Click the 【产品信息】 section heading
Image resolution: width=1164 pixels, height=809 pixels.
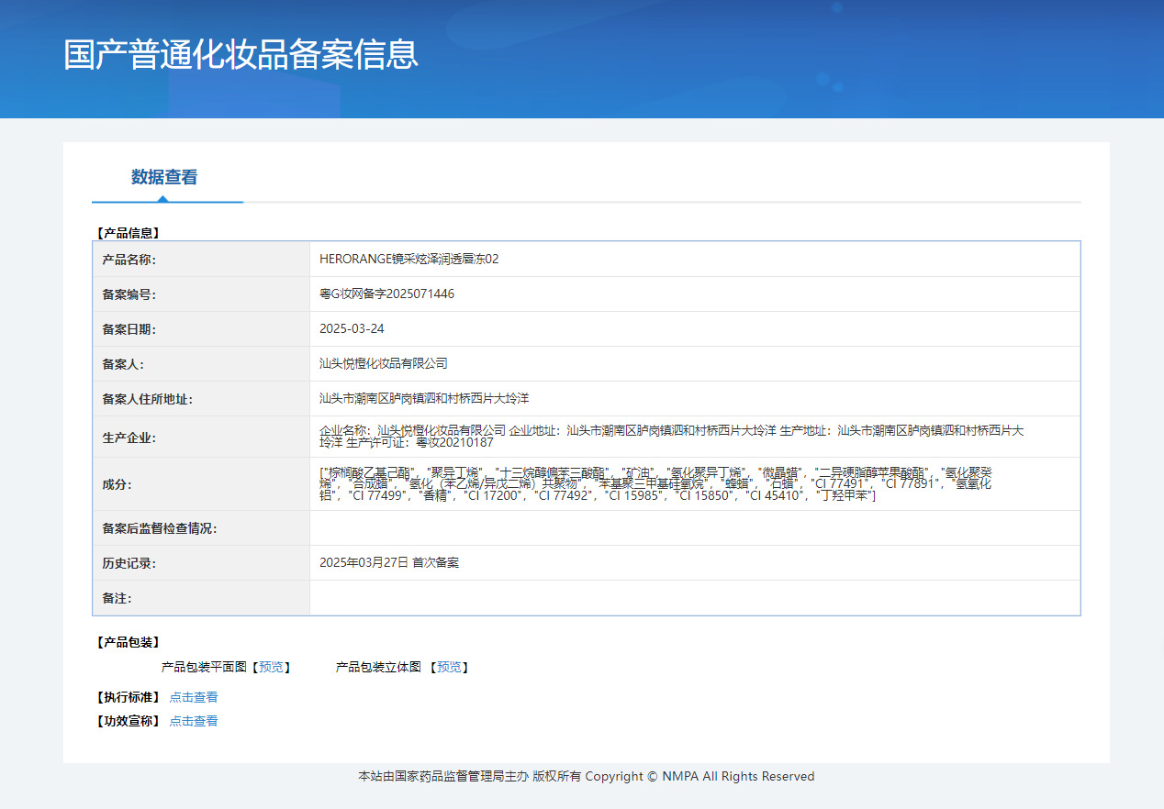coord(129,234)
